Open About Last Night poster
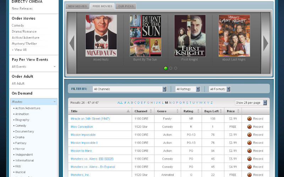This screenshot has width=284, height=177. 234,36
